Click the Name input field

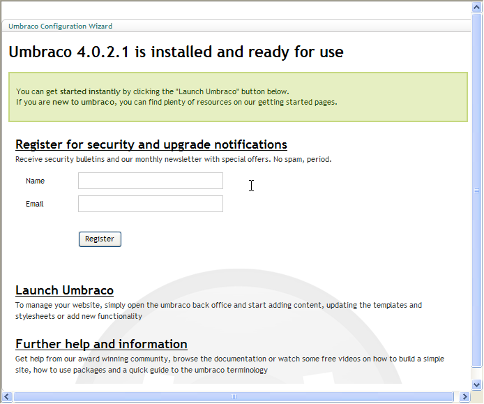tap(151, 181)
